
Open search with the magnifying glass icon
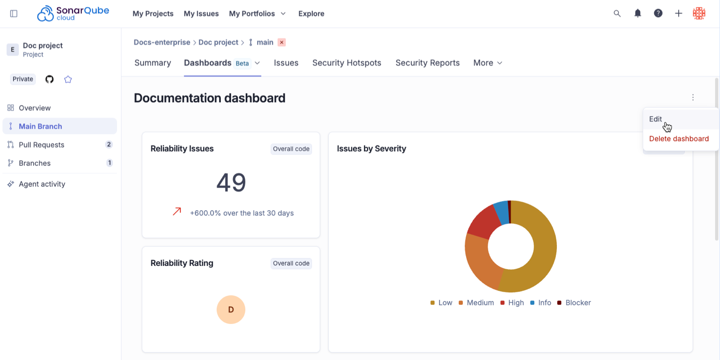[x=617, y=13]
